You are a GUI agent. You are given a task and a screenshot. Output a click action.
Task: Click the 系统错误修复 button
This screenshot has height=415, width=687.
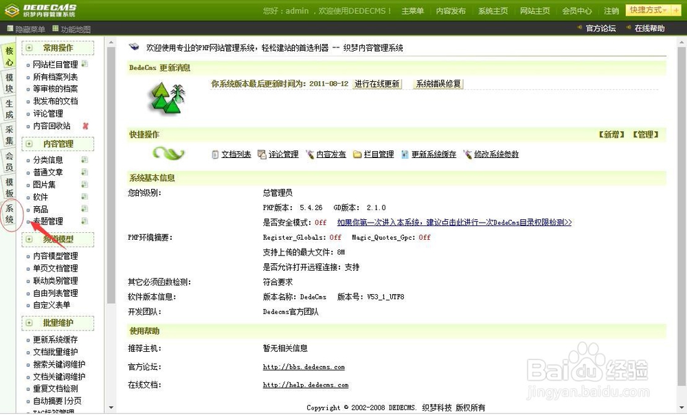click(438, 84)
